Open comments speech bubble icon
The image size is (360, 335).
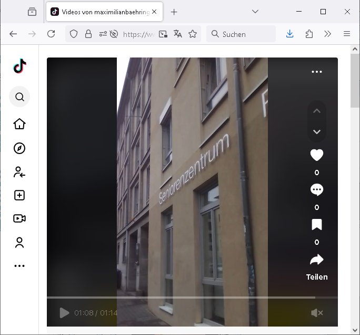(x=317, y=190)
